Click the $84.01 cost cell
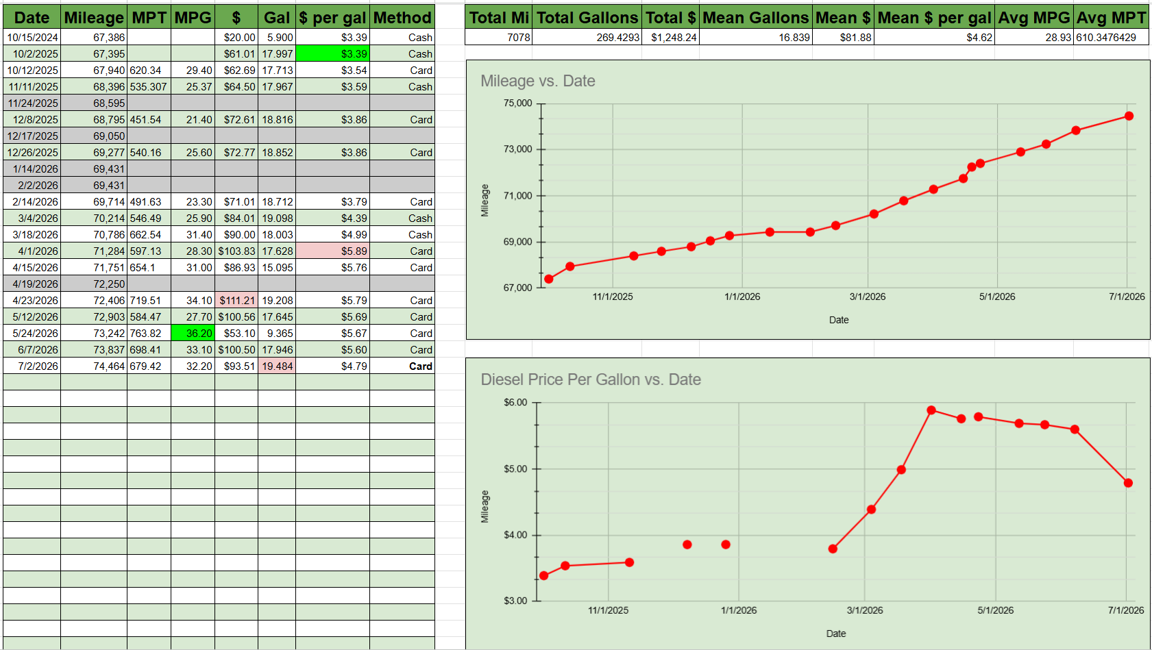1152x650 pixels. point(236,218)
